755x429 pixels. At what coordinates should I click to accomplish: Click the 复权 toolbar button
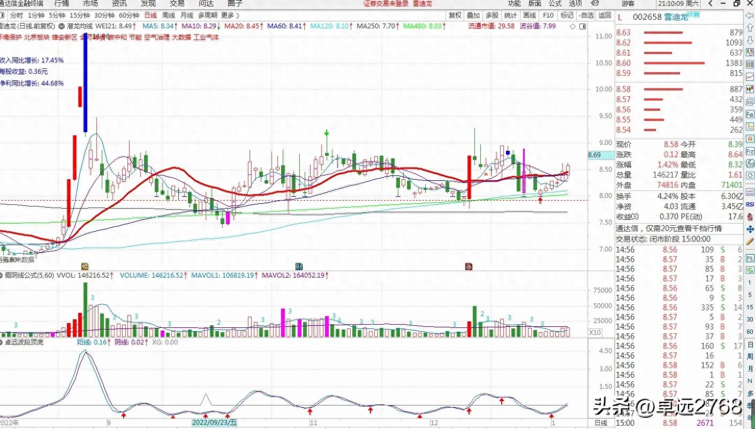(x=455, y=16)
